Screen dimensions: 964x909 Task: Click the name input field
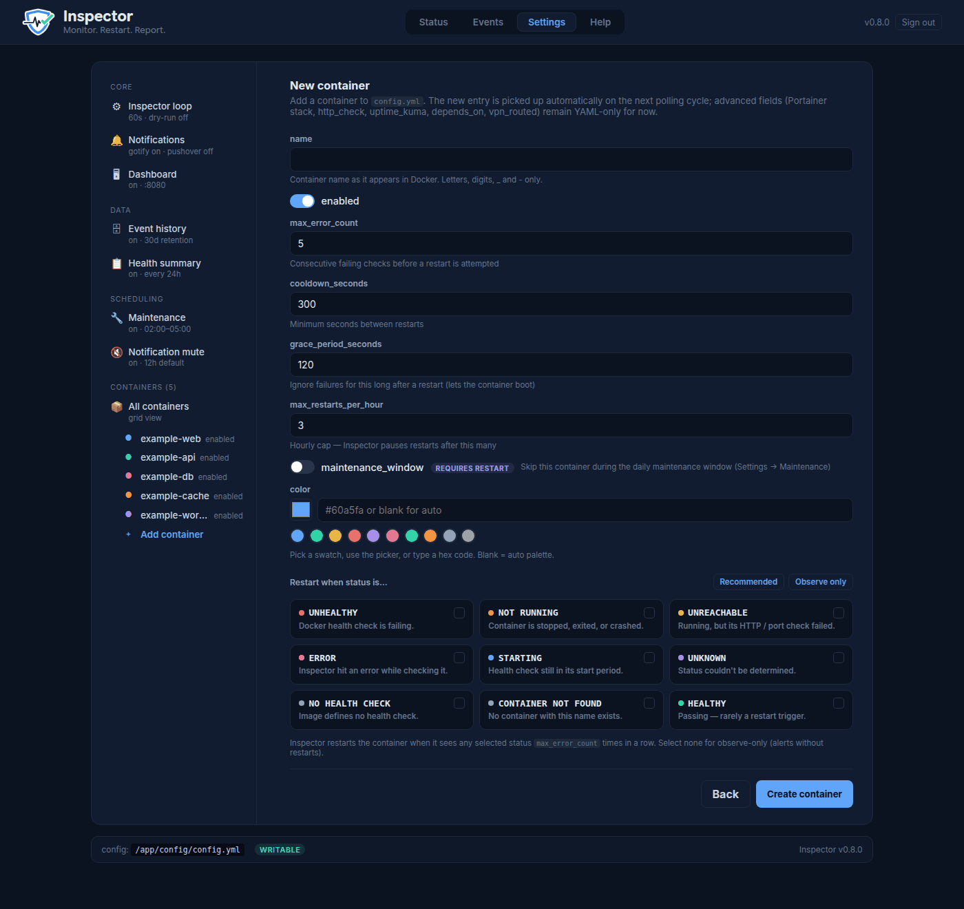tap(571, 159)
